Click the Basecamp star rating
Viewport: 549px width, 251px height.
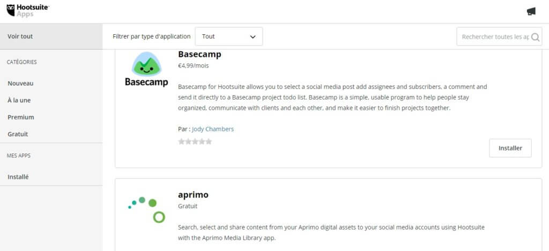coord(195,142)
